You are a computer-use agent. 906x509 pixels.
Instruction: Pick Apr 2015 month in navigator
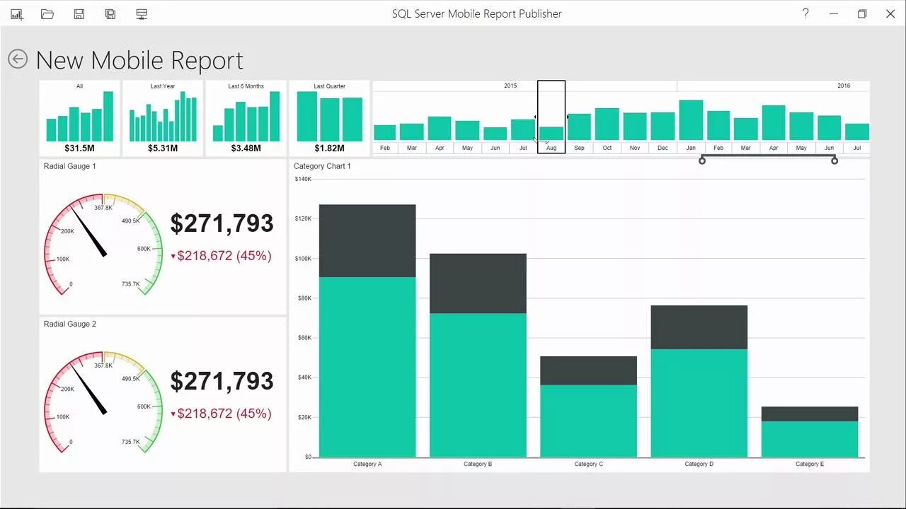click(440, 128)
